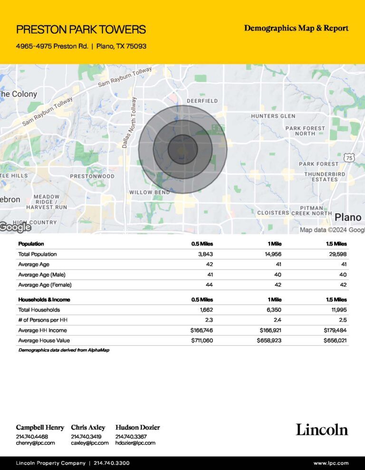Click the innermost 0.5 mile radius circle

pos(182,150)
